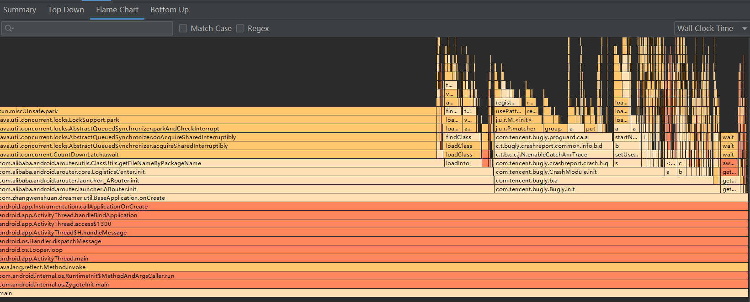
Task: Select Instrumentation.callApplicationOnCreate frame
Action: click(x=374, y=207)
